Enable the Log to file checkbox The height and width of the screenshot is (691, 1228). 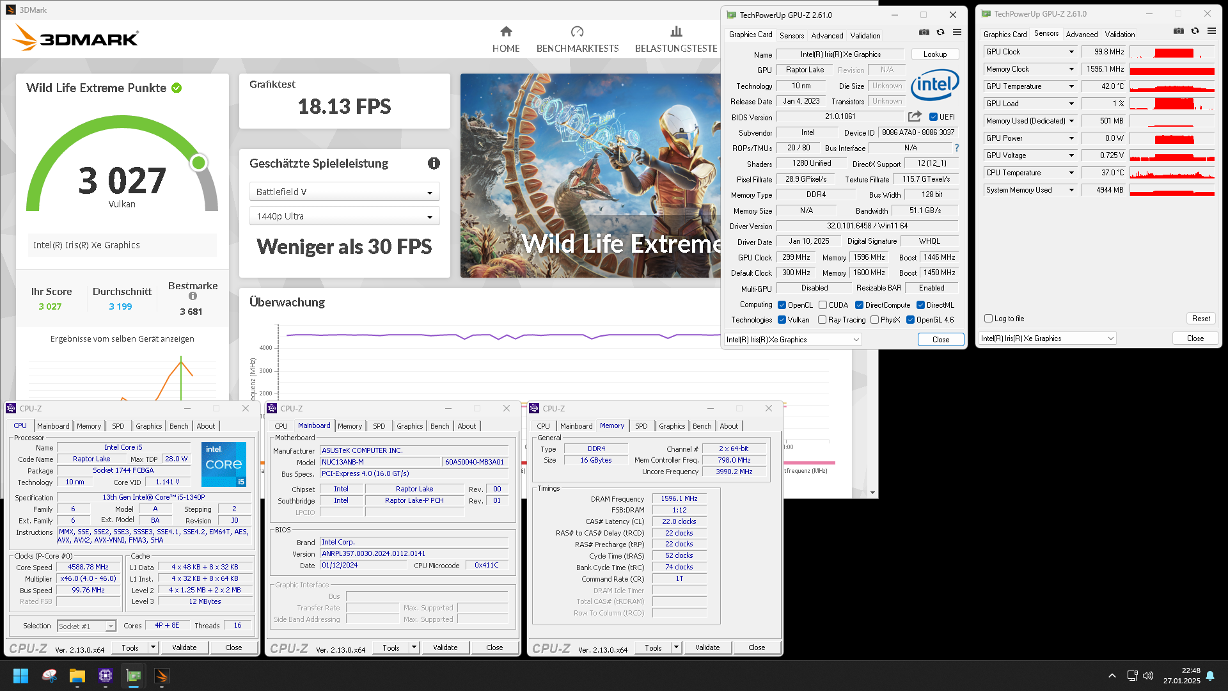tap(988, 319)
